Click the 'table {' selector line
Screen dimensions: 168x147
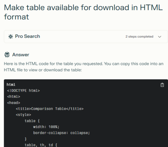(x=32, y=121)
